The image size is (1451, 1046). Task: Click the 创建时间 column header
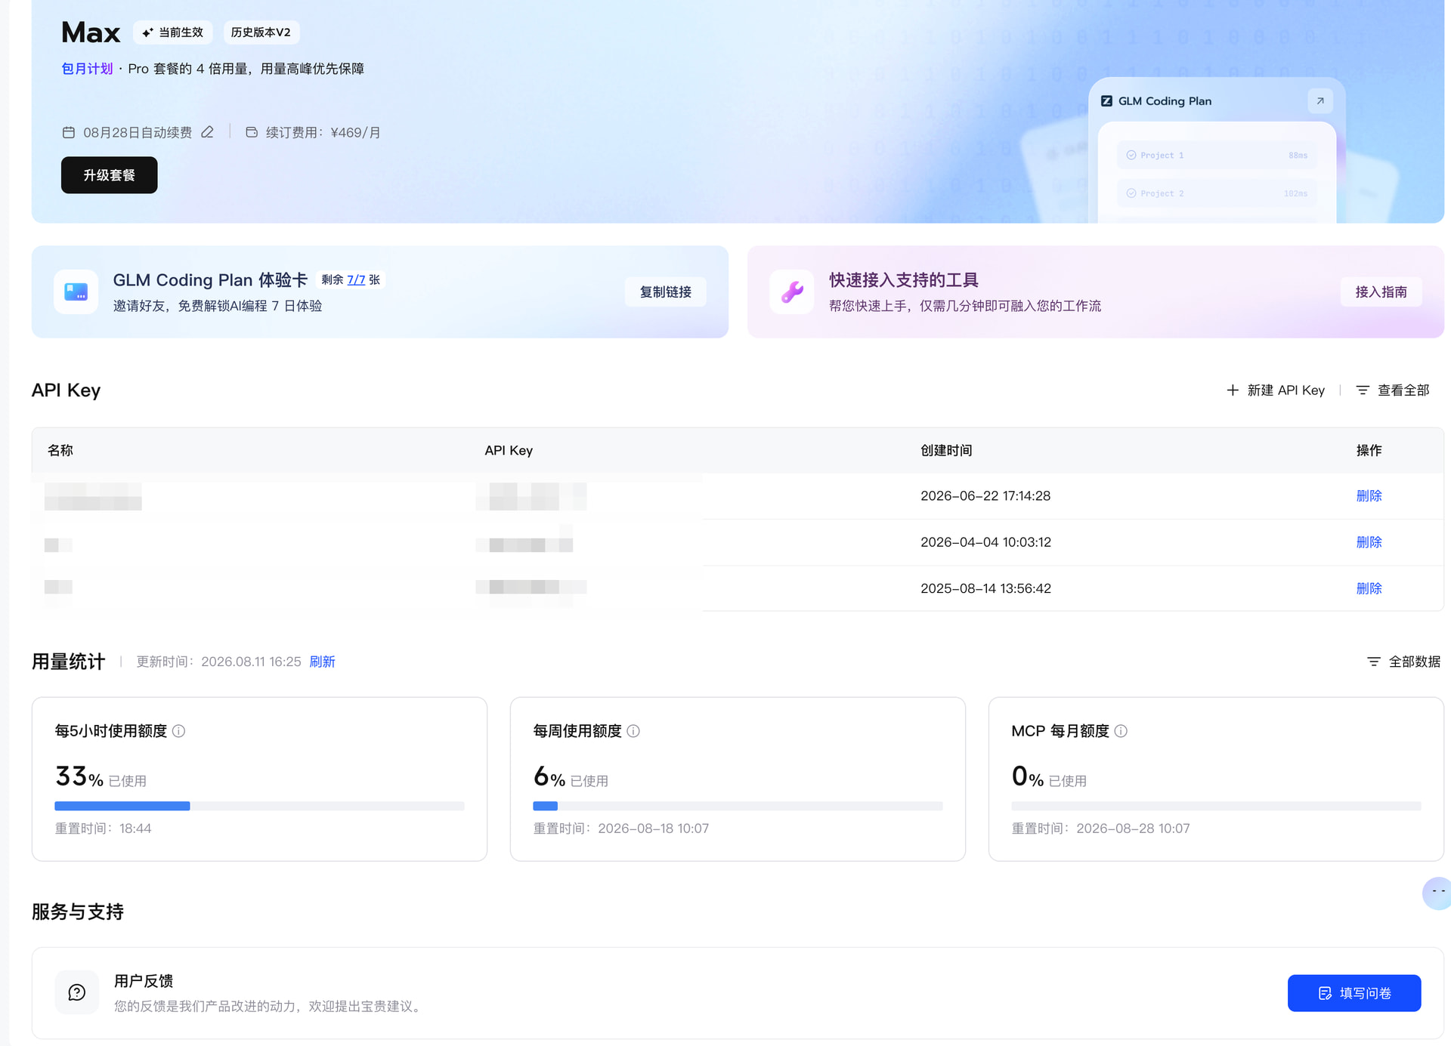[946, 451]
